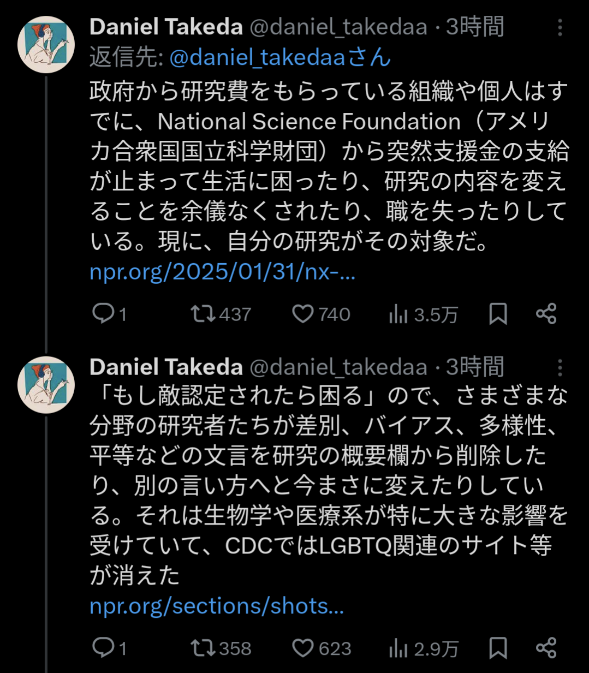The height and width of the screenshot is (673, 589).
Task: Retweet the first tweet with 437 reposts
Action: tap(203, 314)
